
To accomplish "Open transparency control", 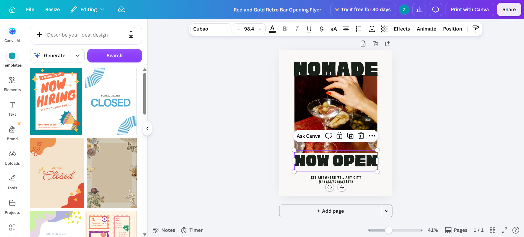I will click(384, 29).
